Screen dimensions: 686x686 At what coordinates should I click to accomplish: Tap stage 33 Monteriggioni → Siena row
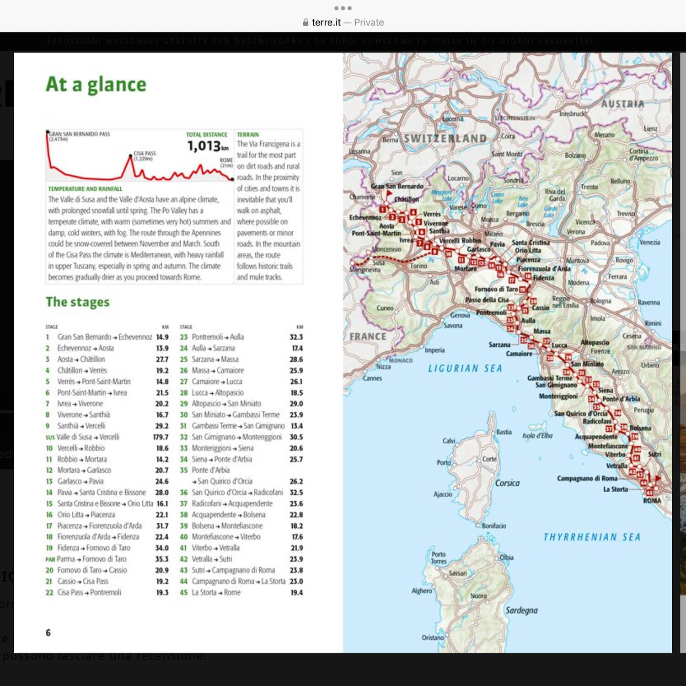[241, 448]
